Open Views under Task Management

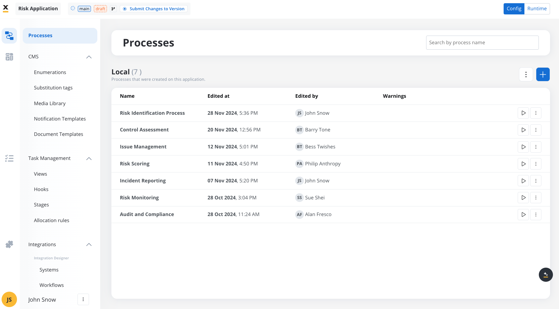click(x=40, y=174)
